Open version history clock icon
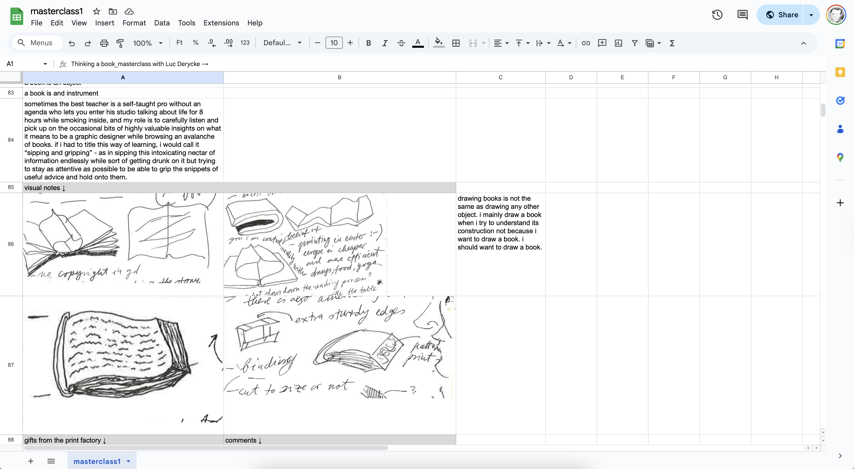 717,15
